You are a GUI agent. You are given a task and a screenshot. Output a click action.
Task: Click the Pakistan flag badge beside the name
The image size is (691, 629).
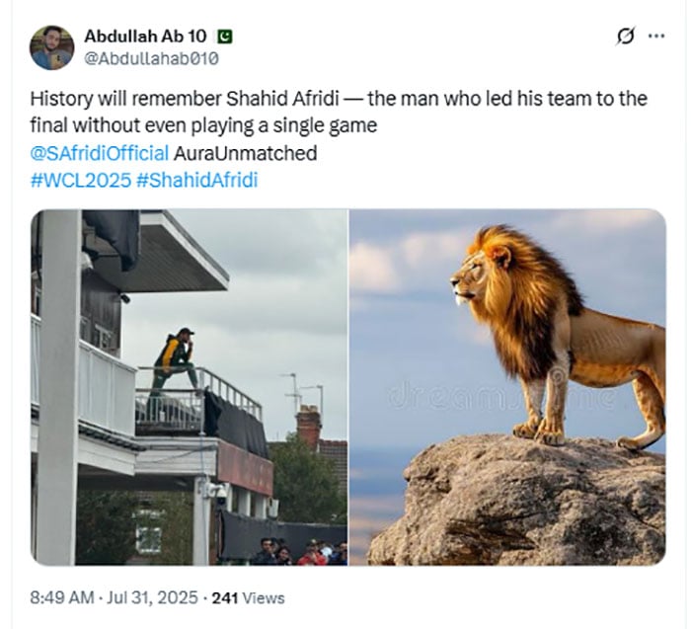pyautogui.click(x=225, y=37)
